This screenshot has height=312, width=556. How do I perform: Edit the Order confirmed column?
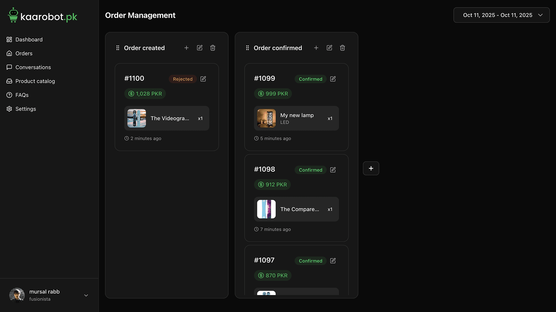click(x=329, y=48)
